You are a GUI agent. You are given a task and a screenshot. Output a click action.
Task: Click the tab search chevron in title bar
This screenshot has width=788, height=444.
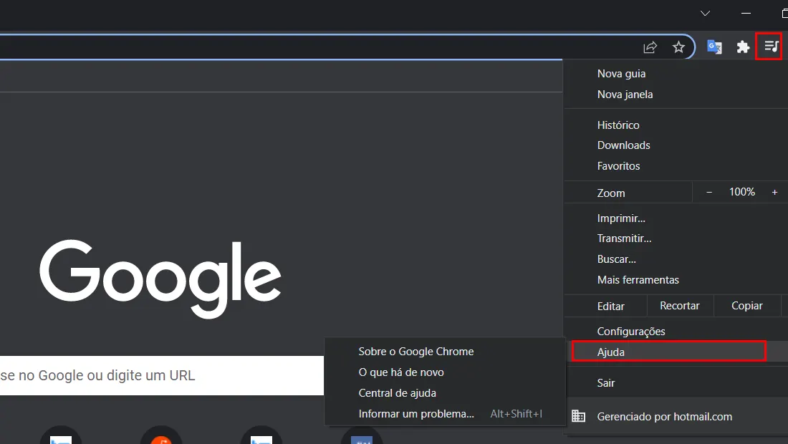[x=705, y=13]
